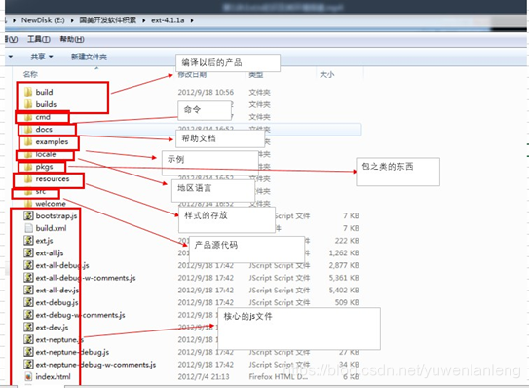Click the ext-all.js script file icon
529x388 pixels.
pos(28,252)
